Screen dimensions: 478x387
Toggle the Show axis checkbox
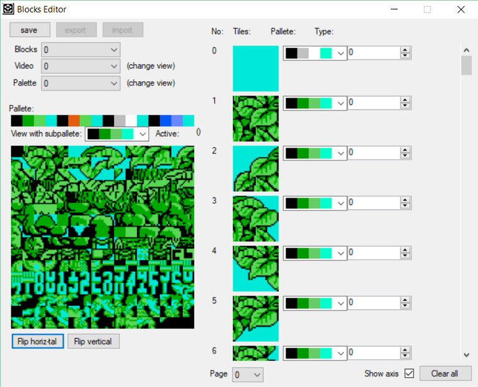pyautogui.click(x=409, y=374)
